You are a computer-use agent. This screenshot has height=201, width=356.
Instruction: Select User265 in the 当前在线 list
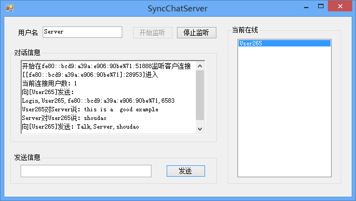coord(285,43)
